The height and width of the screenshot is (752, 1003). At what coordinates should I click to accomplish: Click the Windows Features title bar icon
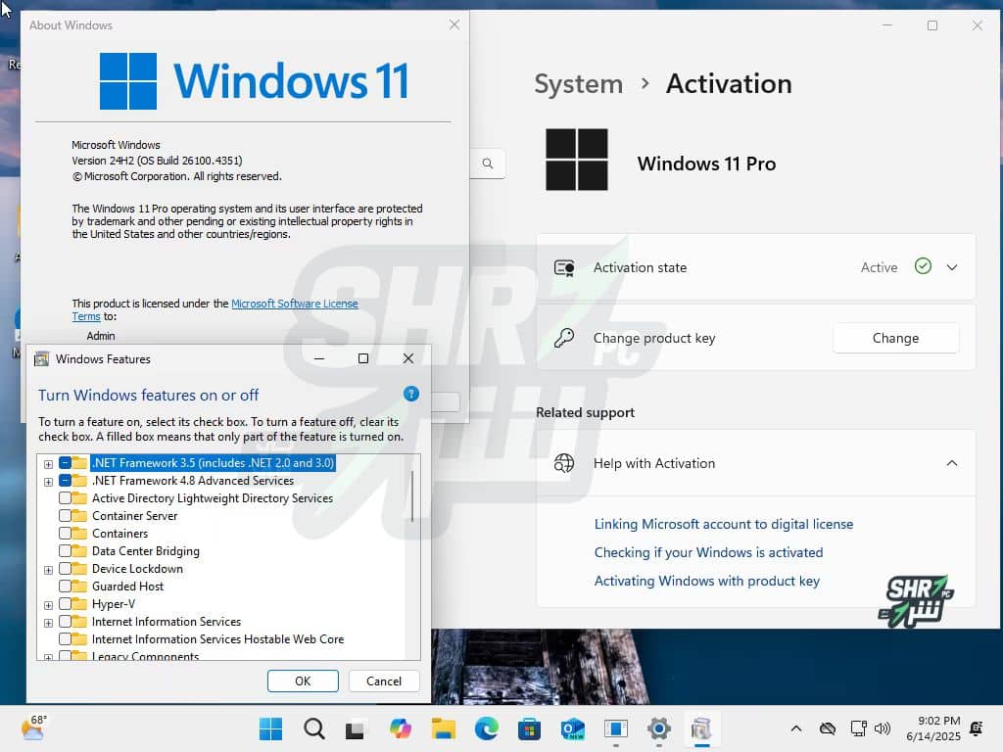pos(41,358)
